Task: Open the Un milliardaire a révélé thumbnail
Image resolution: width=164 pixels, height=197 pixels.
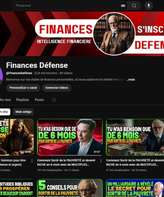Action: 135,188
